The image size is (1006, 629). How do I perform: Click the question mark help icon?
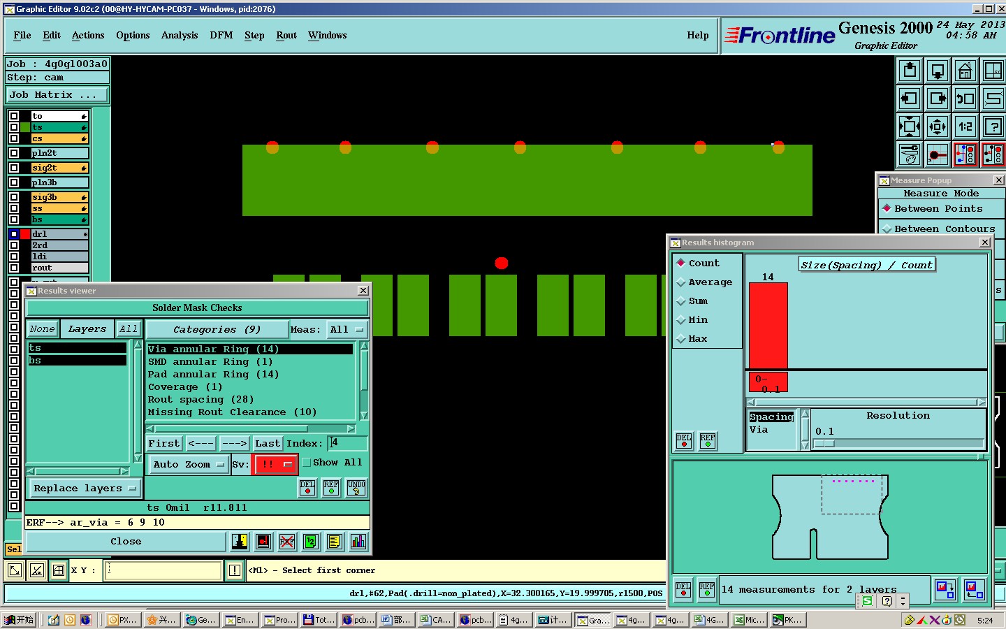coord(993,126)
